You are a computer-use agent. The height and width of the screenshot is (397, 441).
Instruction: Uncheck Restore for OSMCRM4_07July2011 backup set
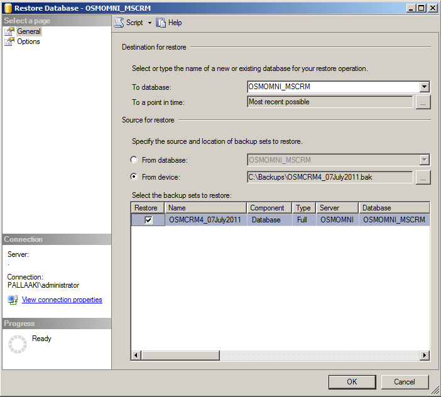(148, 220)
